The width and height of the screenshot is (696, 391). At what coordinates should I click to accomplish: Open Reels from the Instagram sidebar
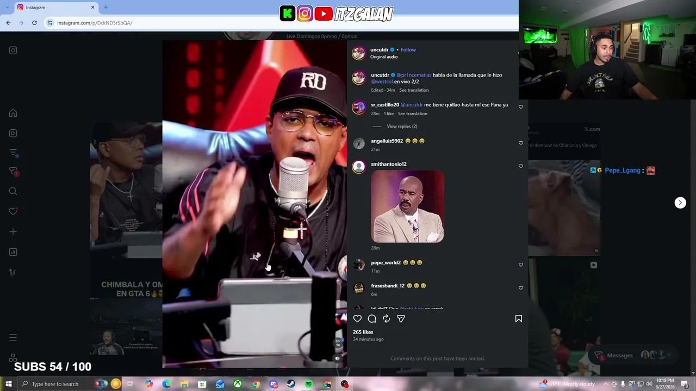[13, 133]
